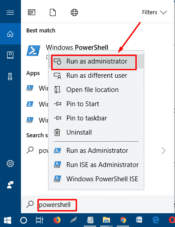Select Run as Administrator jump list task
This screenshot has height=227, width=175.
point(96,151)
